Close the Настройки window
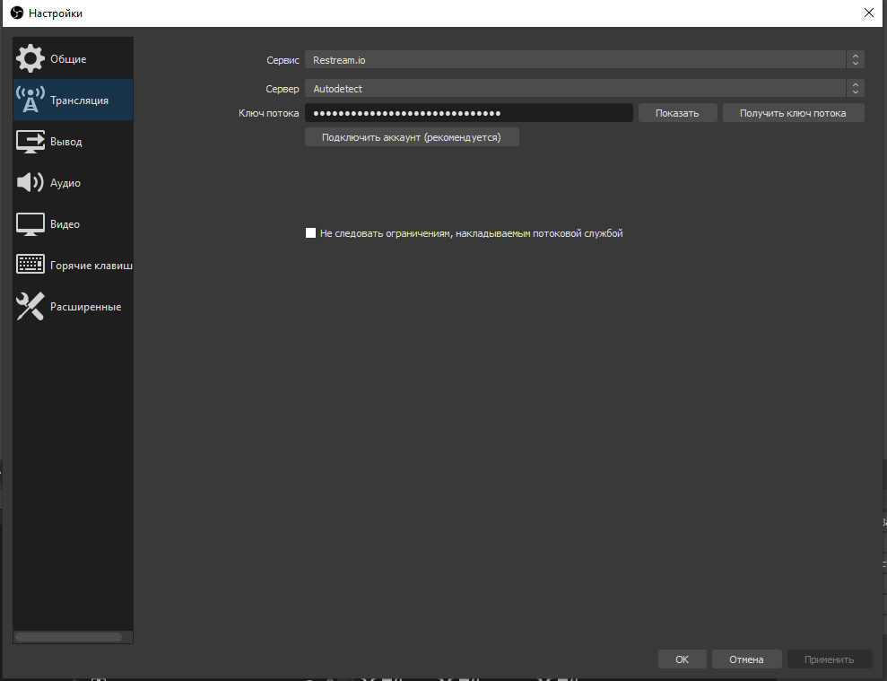887x681 pixels. point(869,13)
